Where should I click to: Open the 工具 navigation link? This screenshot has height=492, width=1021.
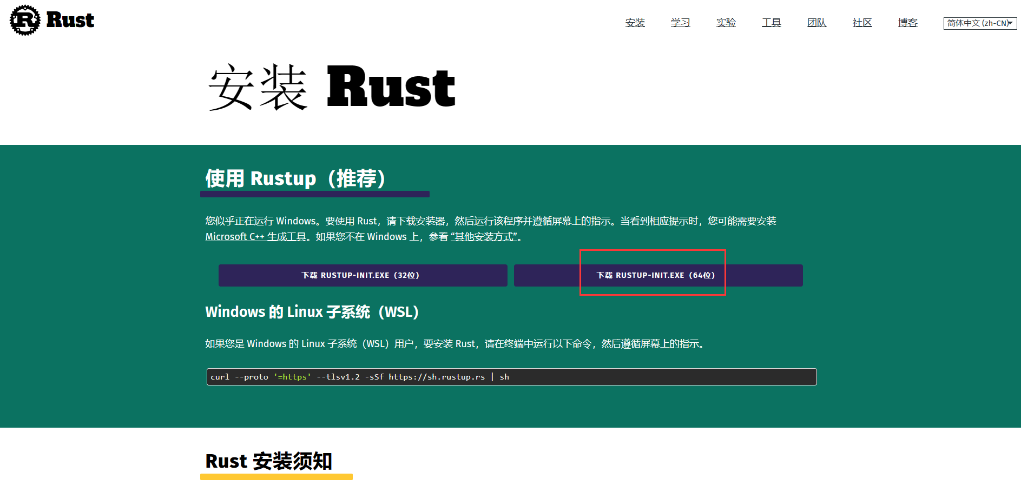tap(771, 23)
